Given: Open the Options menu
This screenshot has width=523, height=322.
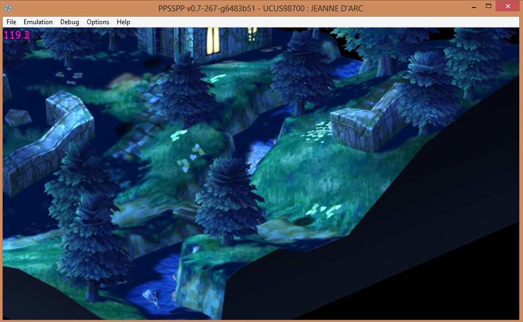Looking at the screenshot, I should tap(98, 22).
